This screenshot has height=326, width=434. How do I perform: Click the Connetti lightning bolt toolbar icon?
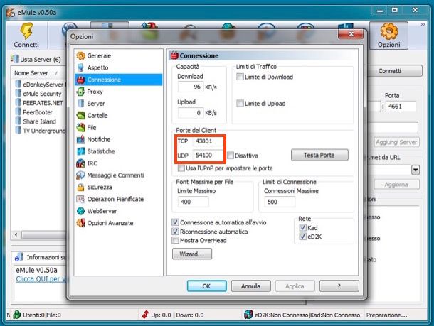pos(27,31)
